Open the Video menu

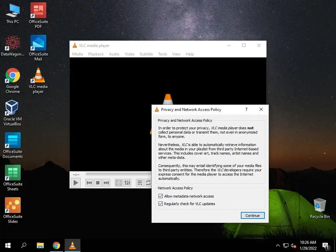tap(130, 54)
